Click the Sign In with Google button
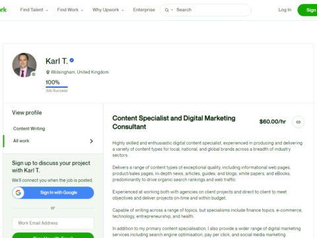 coord(53,192)
